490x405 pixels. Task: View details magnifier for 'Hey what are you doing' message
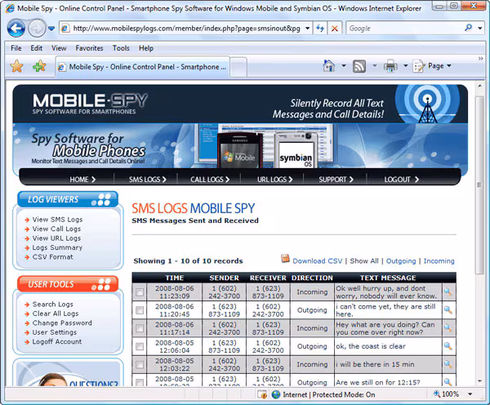coord(448,327)
